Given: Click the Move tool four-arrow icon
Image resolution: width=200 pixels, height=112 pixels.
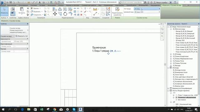Looking at the screenshot, I should pyautogui.click(x=55, y=14).
